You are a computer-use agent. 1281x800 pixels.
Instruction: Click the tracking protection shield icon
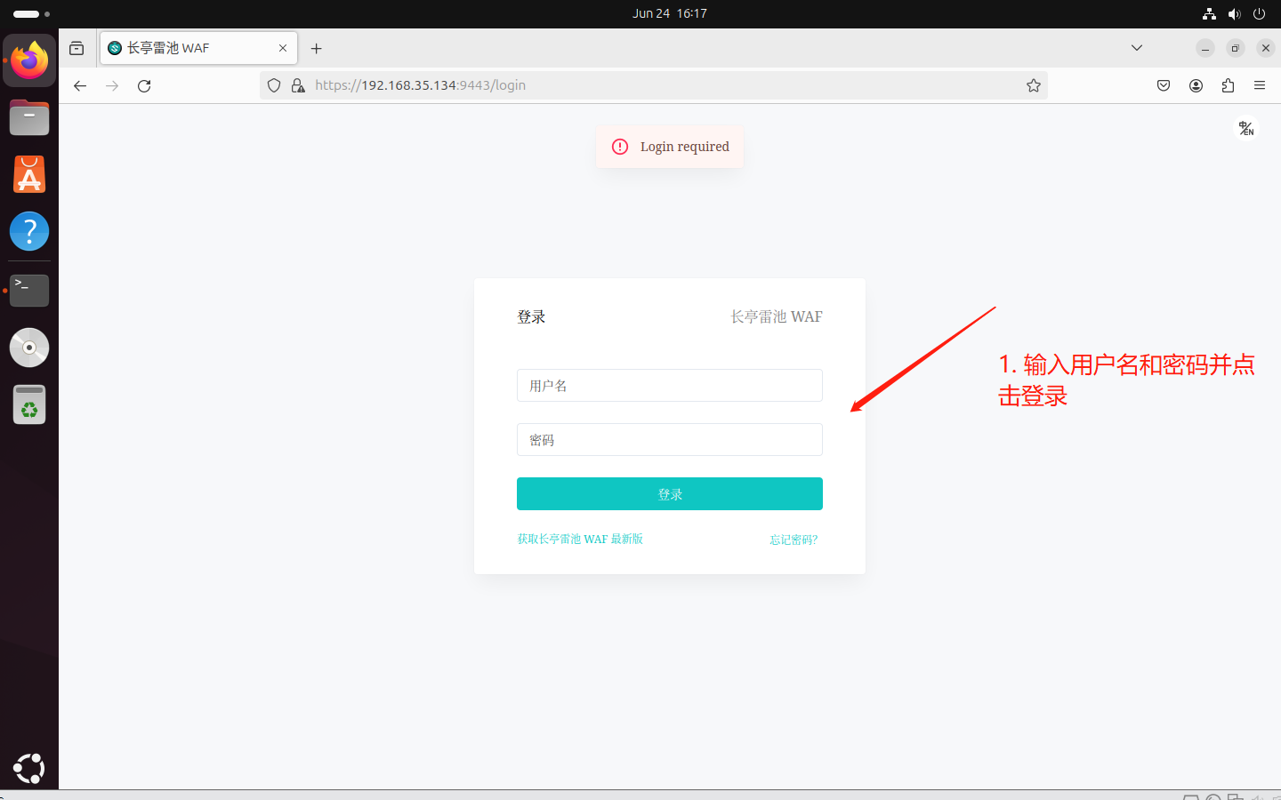pyautogui.click(x=274, y=85)
